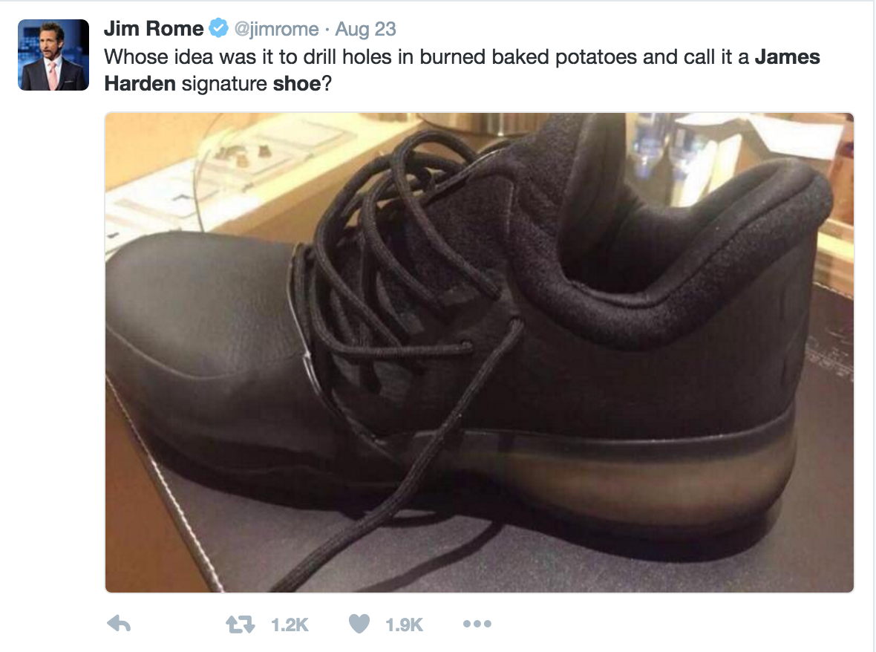876x652 pixels.
Task: Open the black shoe photo
Action: pos(480,353)
